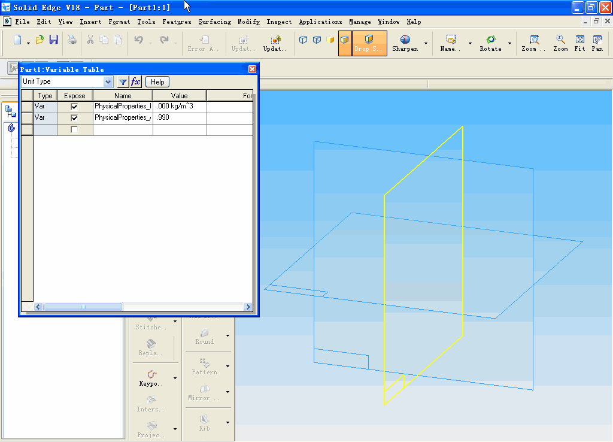Expand the Rotate dropdown arrow
Viewport: 613px width, 442px height.
click(510, 43)
